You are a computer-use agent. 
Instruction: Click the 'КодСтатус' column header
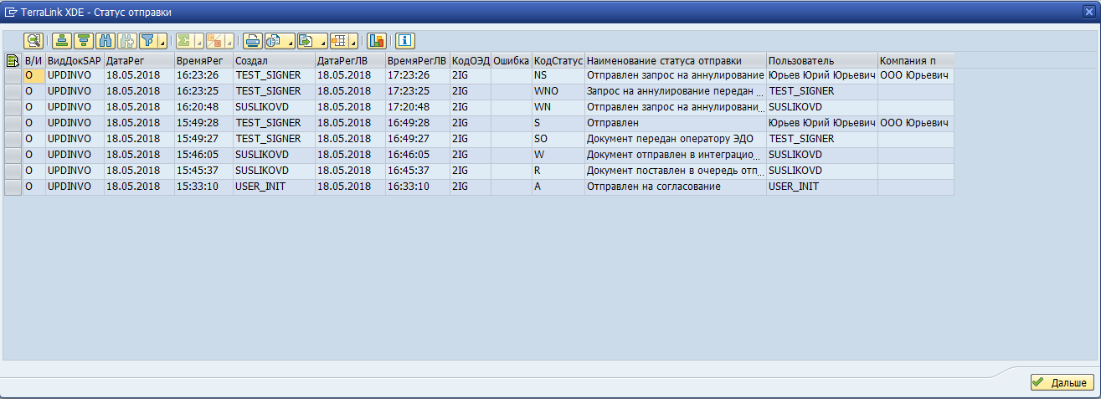coord(558,60)
